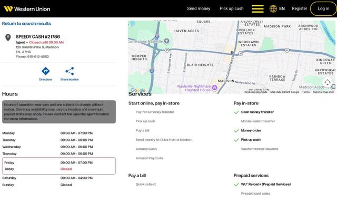Click the Today Closed status
337x211 pixels.
(66, 169)
